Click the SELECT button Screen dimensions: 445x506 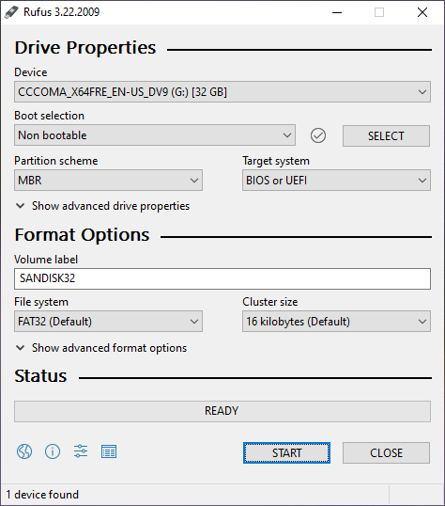[x=386, y=135]
